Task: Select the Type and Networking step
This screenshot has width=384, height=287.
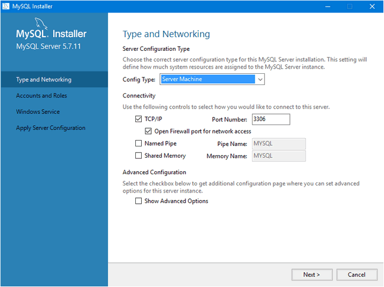Action: click(44, 80)
